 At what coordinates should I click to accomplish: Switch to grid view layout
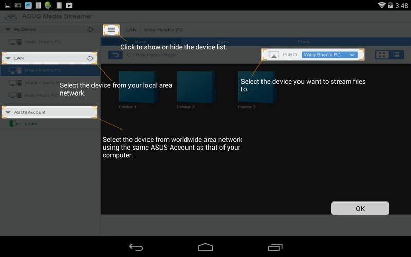tap(382, 54)
